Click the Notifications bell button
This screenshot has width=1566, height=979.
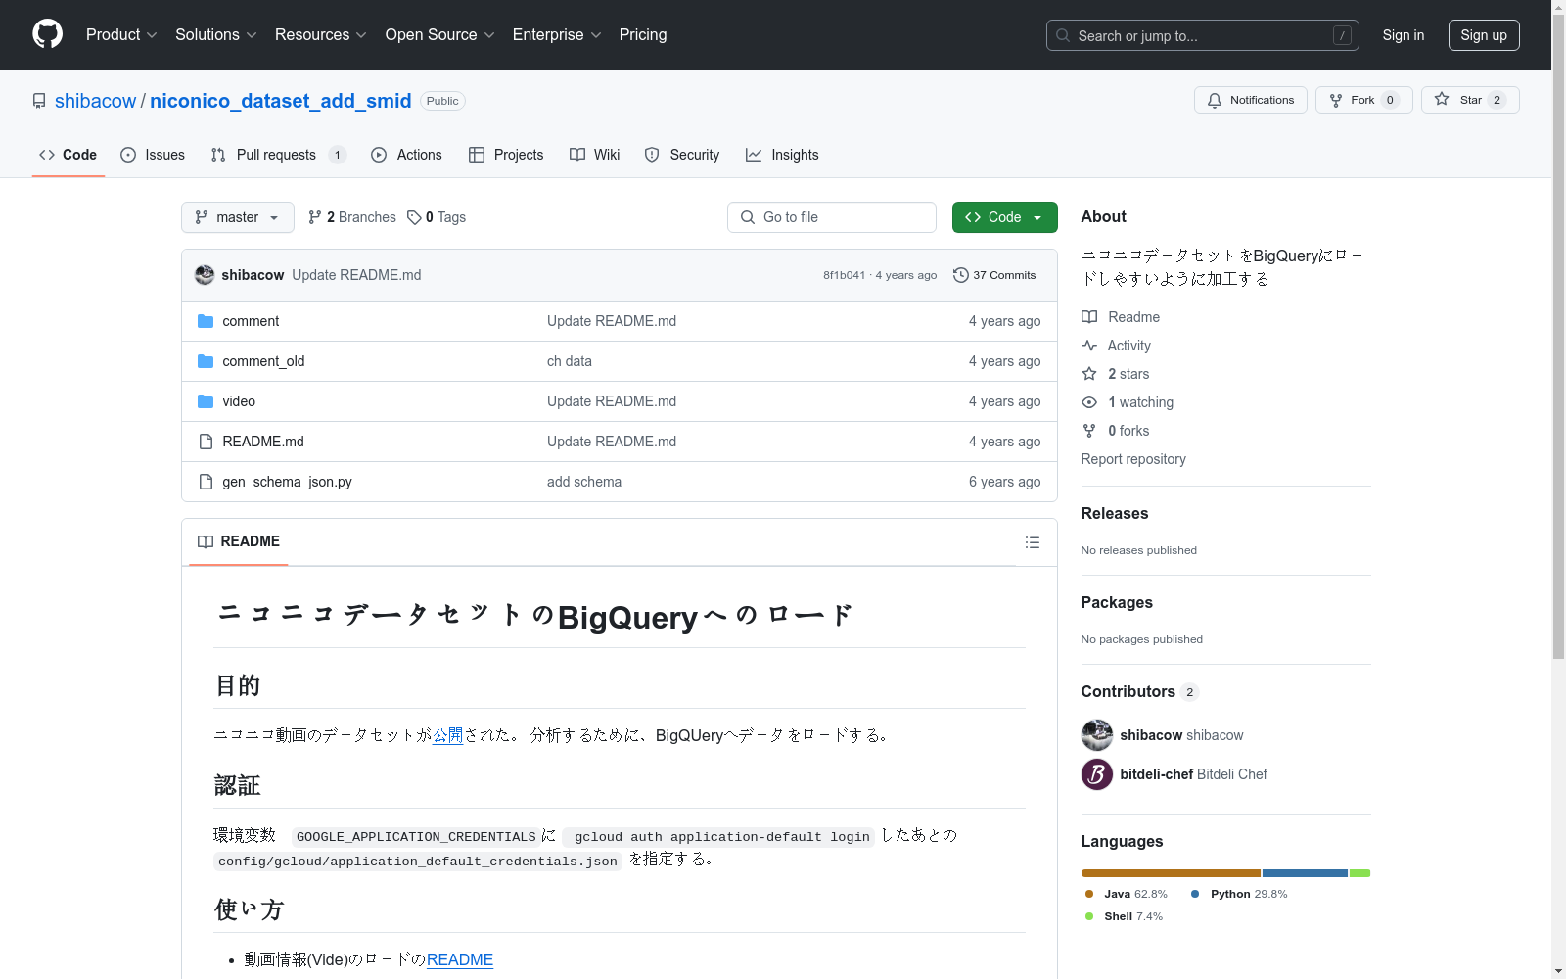(1250, 100)
